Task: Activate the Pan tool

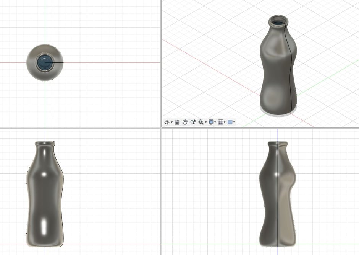Action: tap(186, 122)
